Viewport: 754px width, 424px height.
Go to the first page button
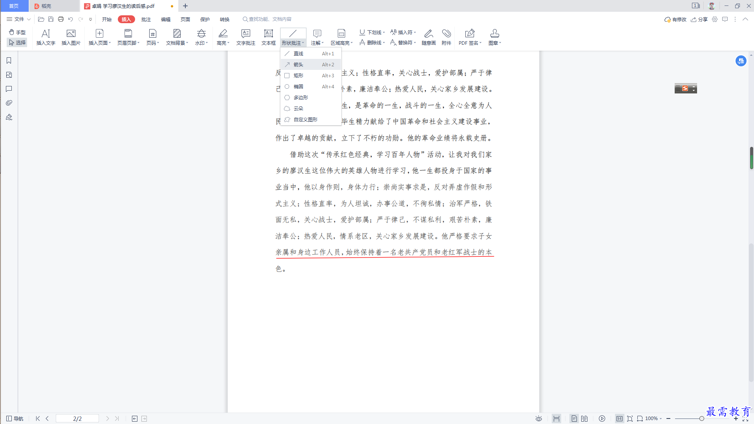point(38,419)
